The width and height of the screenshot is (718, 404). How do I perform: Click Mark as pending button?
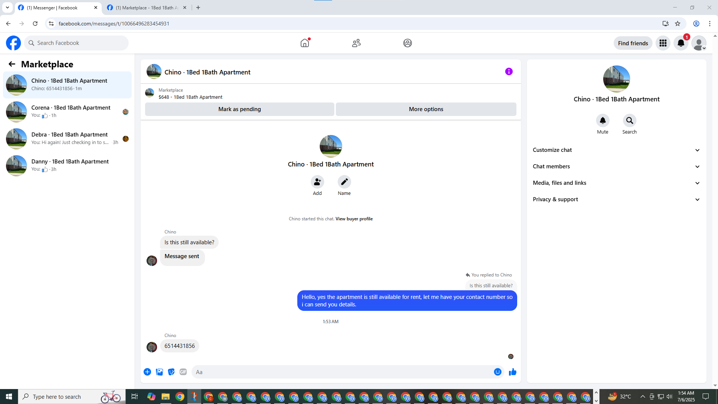239,109
